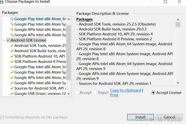186x124 pixels.
Task: Click the SDK Platform Android 10 checkmark icon
Action: 12,56
